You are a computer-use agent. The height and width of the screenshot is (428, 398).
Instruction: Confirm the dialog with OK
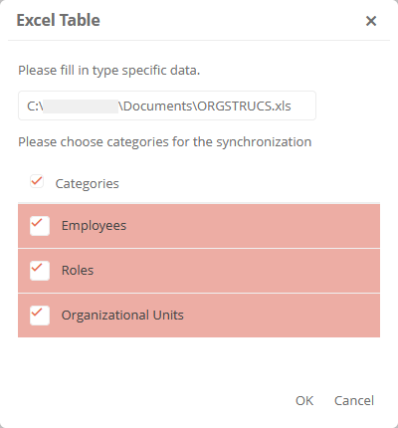click(x=304, y=401)
